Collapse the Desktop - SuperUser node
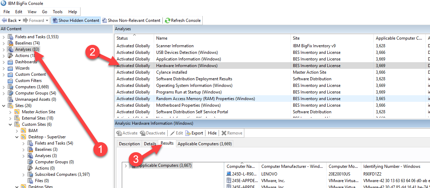This screenshot has height=188, width=430. pos(17,137)
